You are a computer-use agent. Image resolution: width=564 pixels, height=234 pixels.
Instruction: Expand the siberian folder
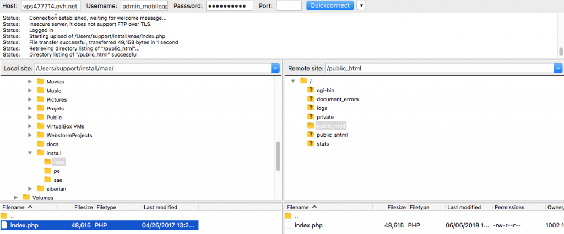coord(30,188)
